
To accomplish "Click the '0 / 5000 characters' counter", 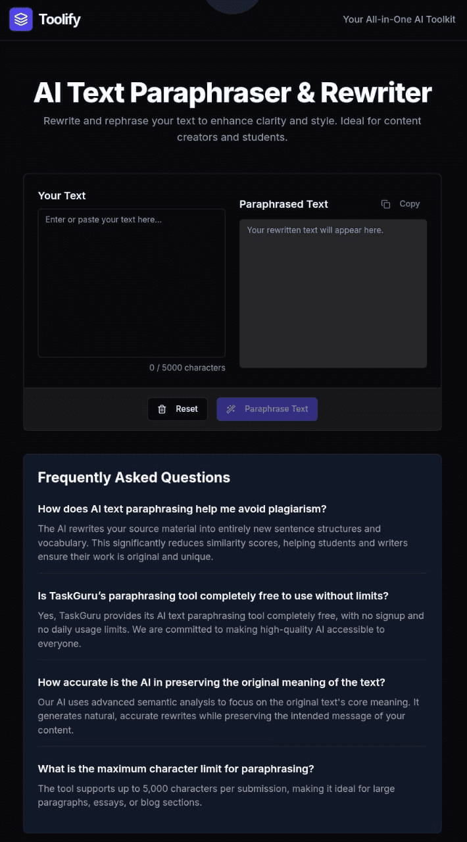I will [187, 368].
